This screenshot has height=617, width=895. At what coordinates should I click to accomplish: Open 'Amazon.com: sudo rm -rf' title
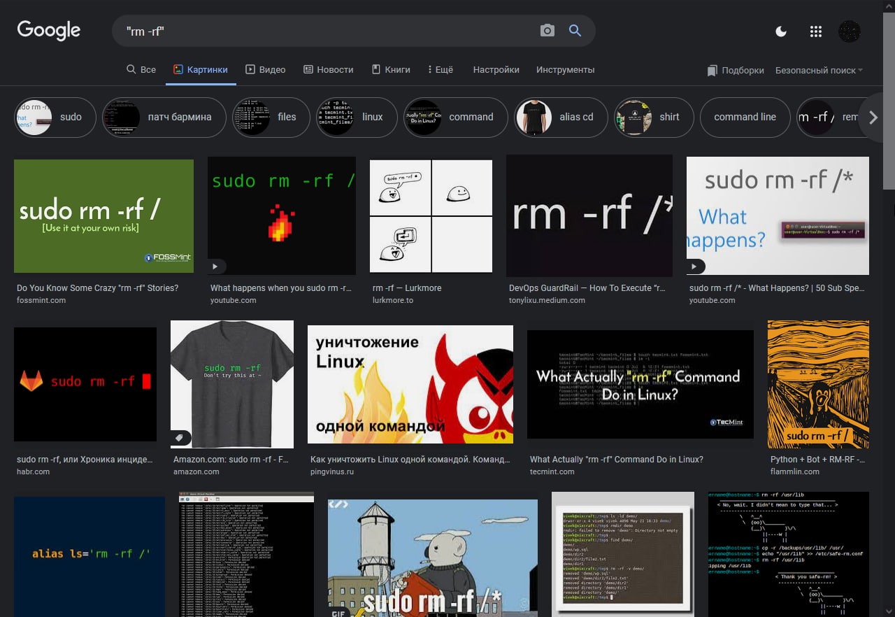[231, 459]
